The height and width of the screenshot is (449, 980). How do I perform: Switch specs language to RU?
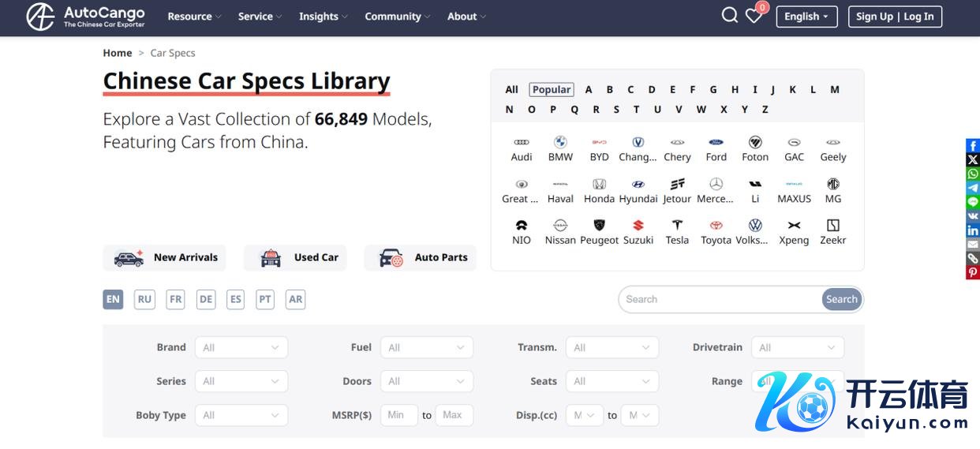[x=144, y=300]
